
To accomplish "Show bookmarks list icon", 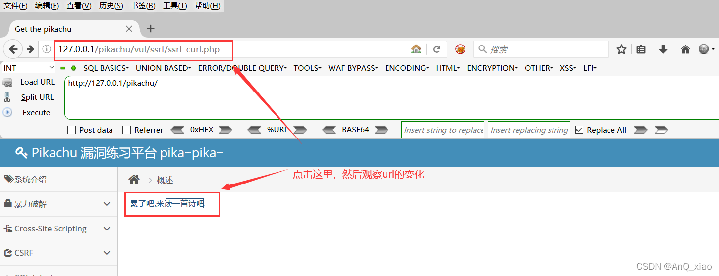I will pos(641,49).
